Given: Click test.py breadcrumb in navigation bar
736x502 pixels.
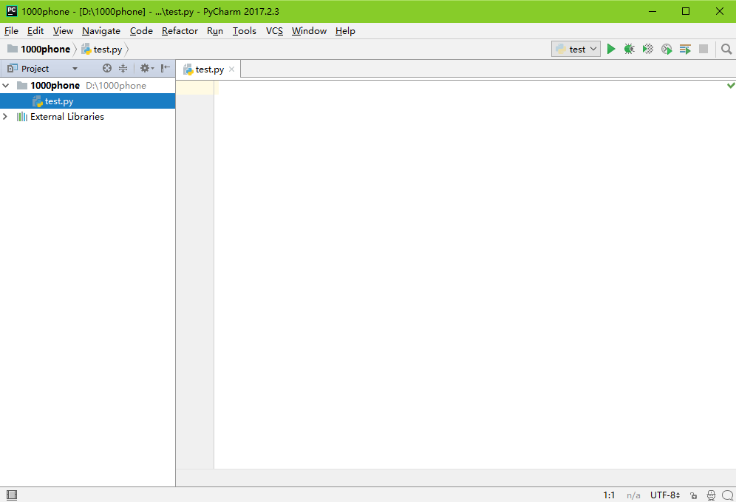Looking at the screenshot, I should coord(102,50).
